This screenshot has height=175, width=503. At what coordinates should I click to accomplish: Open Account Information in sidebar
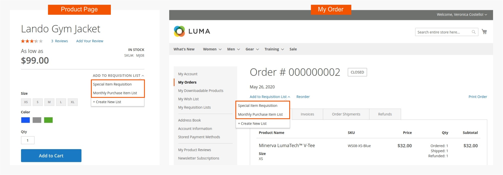click(195, 129)
